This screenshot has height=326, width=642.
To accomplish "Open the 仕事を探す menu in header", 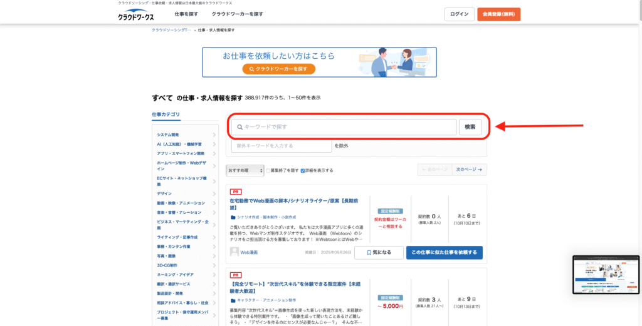I will click(x=187, y=14).
